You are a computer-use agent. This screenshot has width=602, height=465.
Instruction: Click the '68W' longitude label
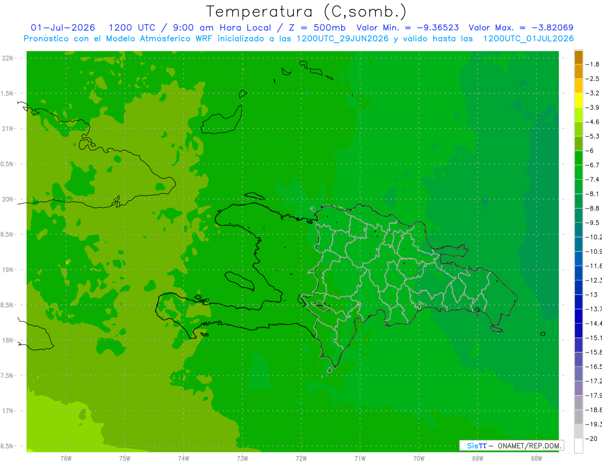536,458
